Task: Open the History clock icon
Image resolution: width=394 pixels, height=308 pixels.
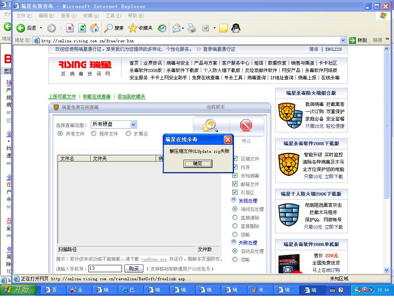Action: pos(162,28)
